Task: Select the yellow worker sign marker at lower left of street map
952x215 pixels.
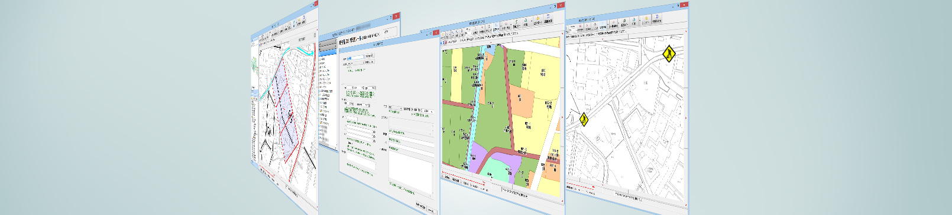Action: pos(584,120)
